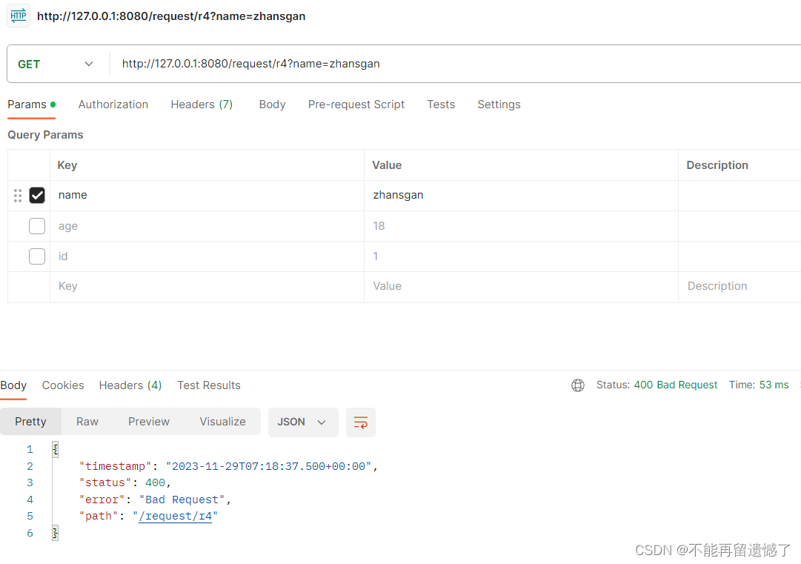Select the Pretty response view

click(30, 422)
